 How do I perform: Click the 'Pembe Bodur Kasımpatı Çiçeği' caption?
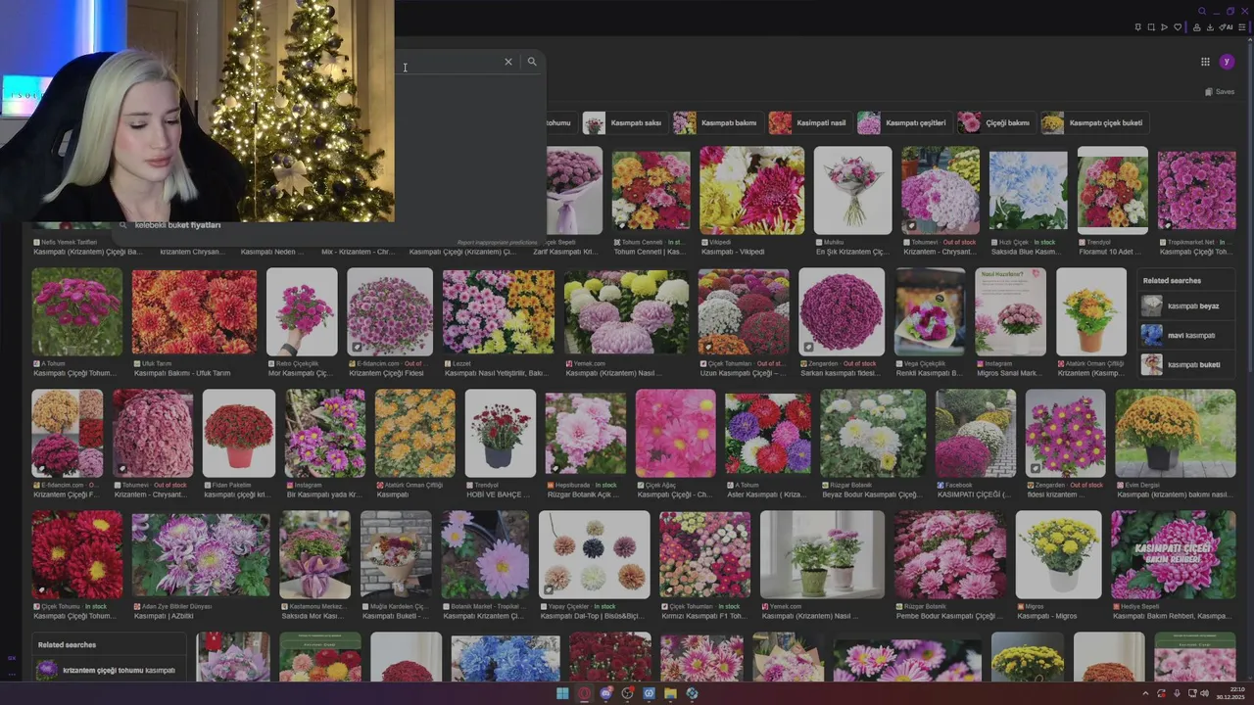coord(949,616)
